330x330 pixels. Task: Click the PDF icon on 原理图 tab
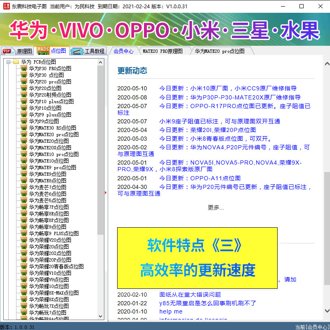(x=8, y=51)
